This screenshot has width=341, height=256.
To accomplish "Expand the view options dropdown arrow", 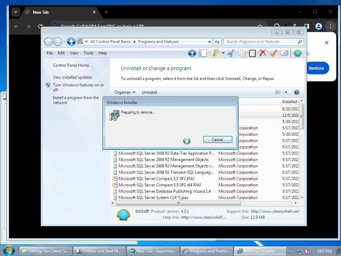I will point(286,92).
